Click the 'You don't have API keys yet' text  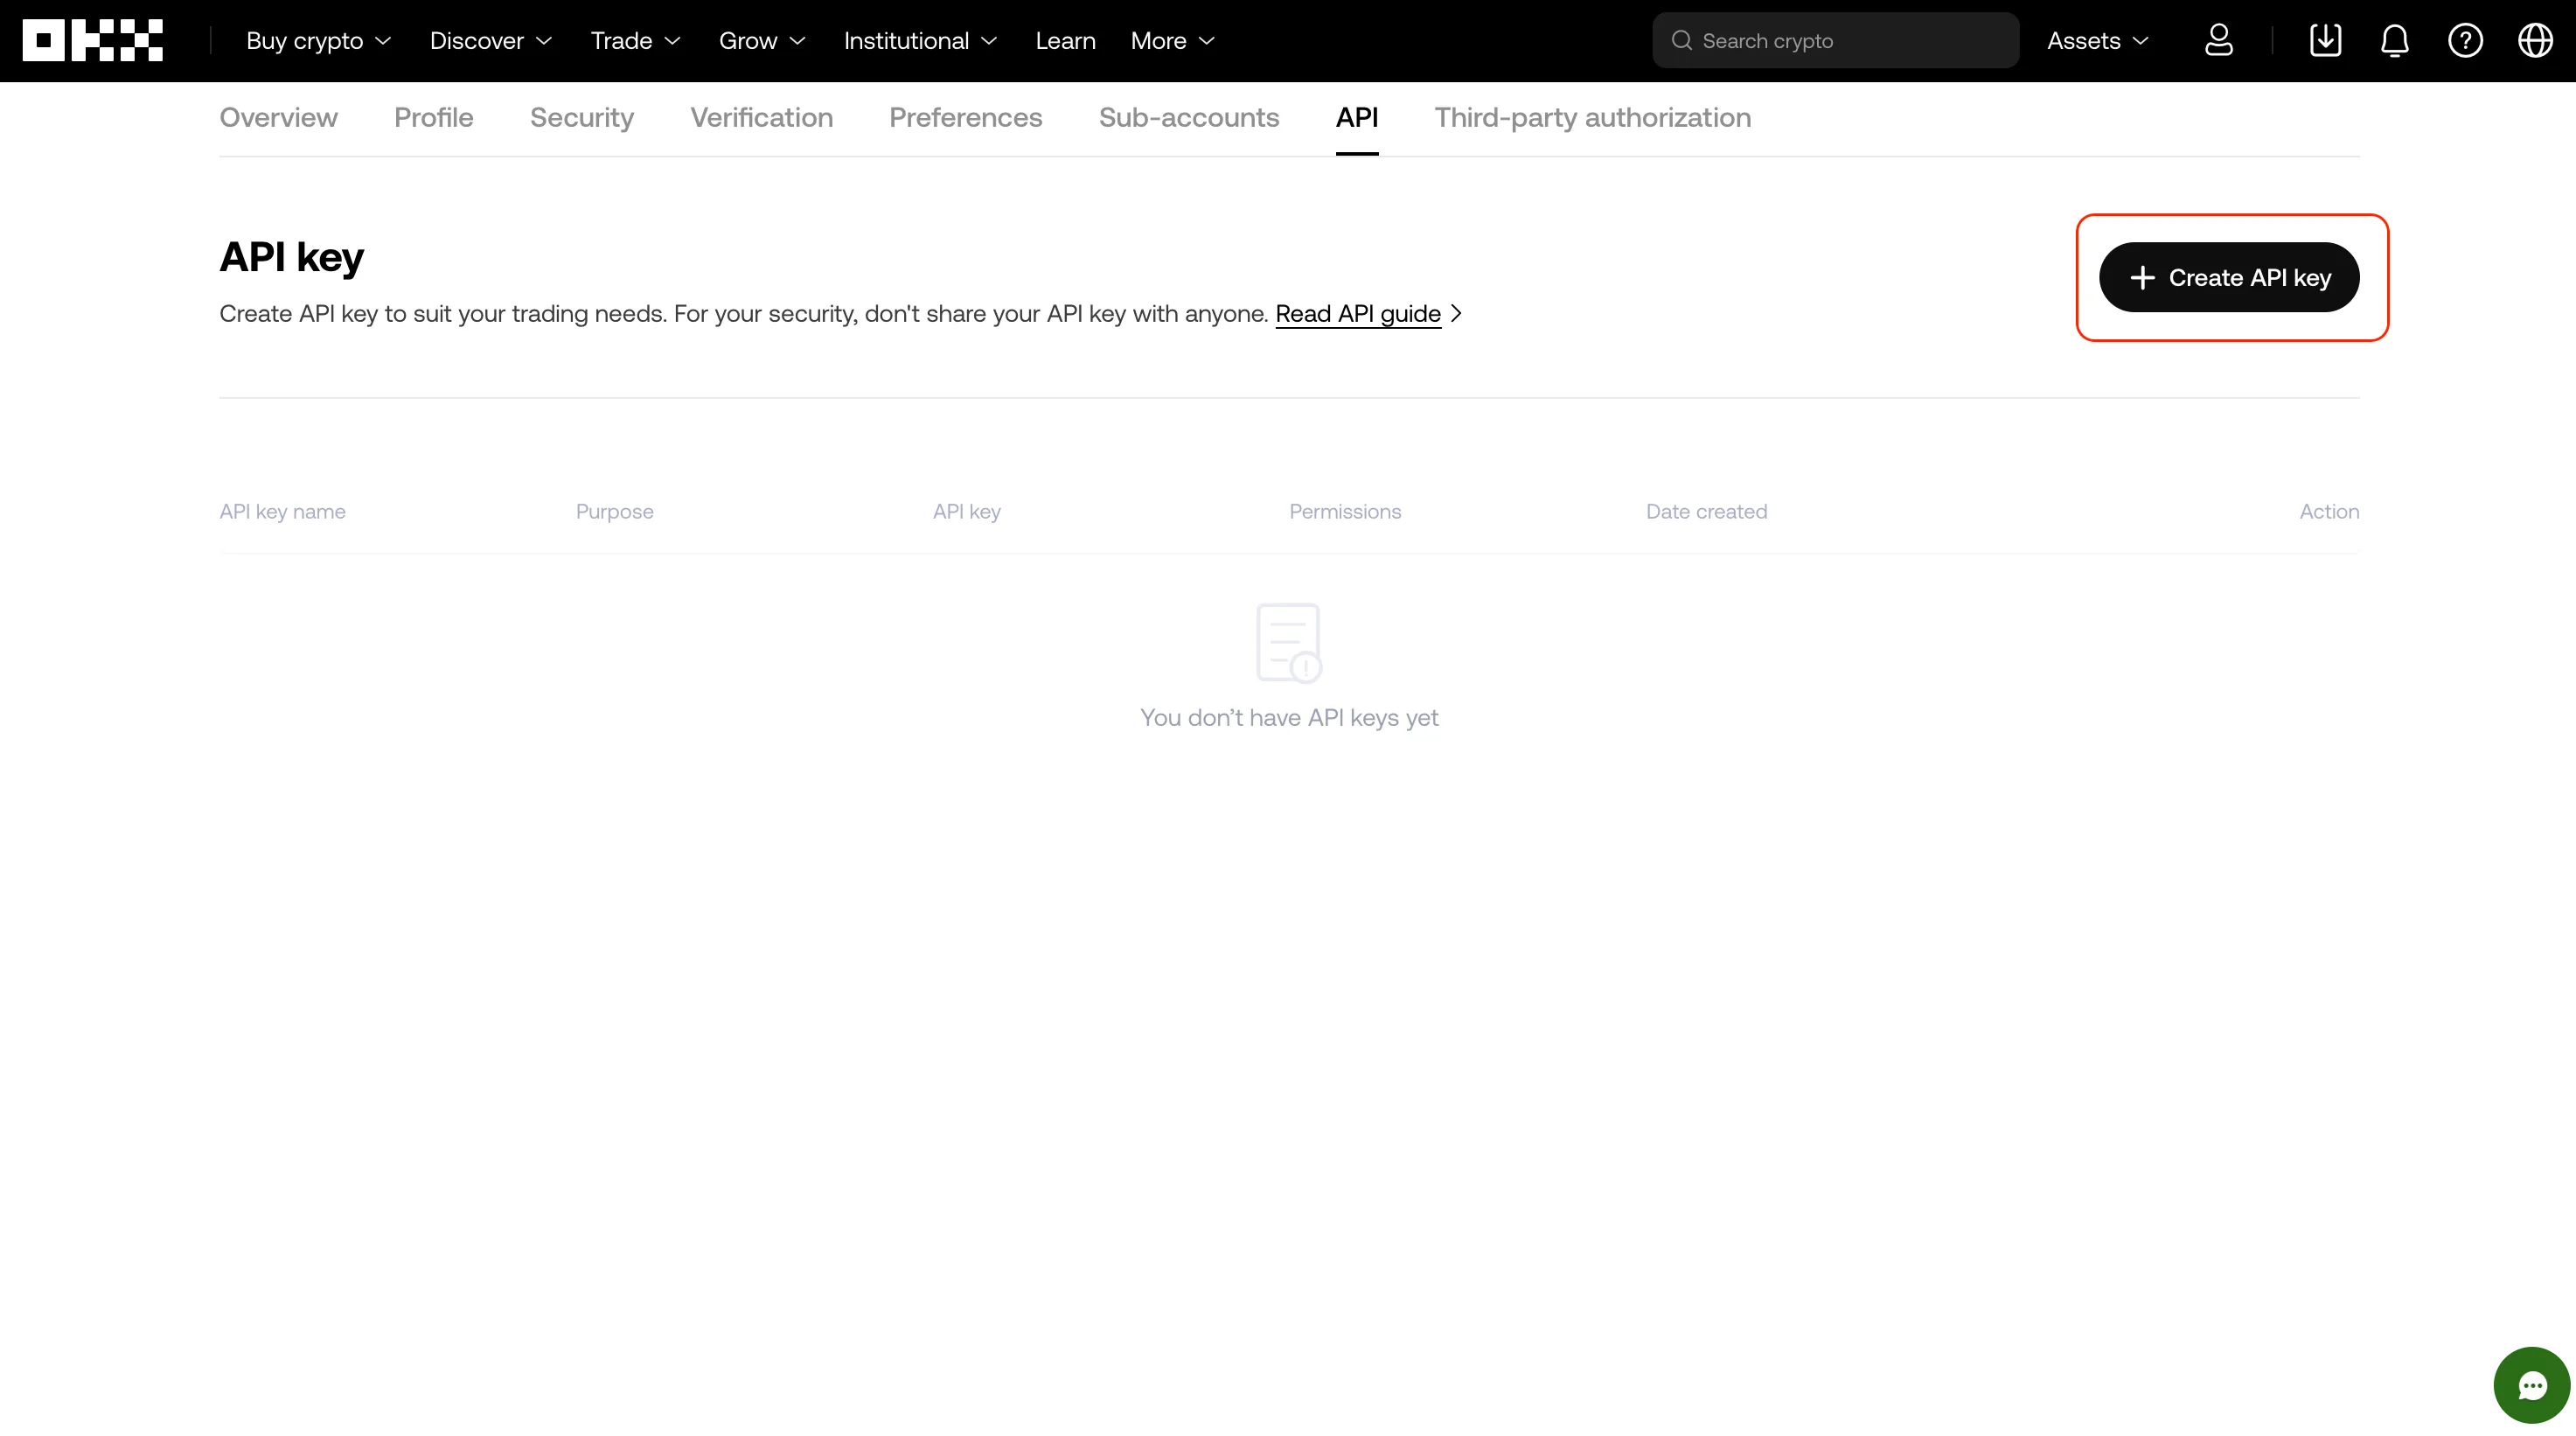tap(1288, 718)
